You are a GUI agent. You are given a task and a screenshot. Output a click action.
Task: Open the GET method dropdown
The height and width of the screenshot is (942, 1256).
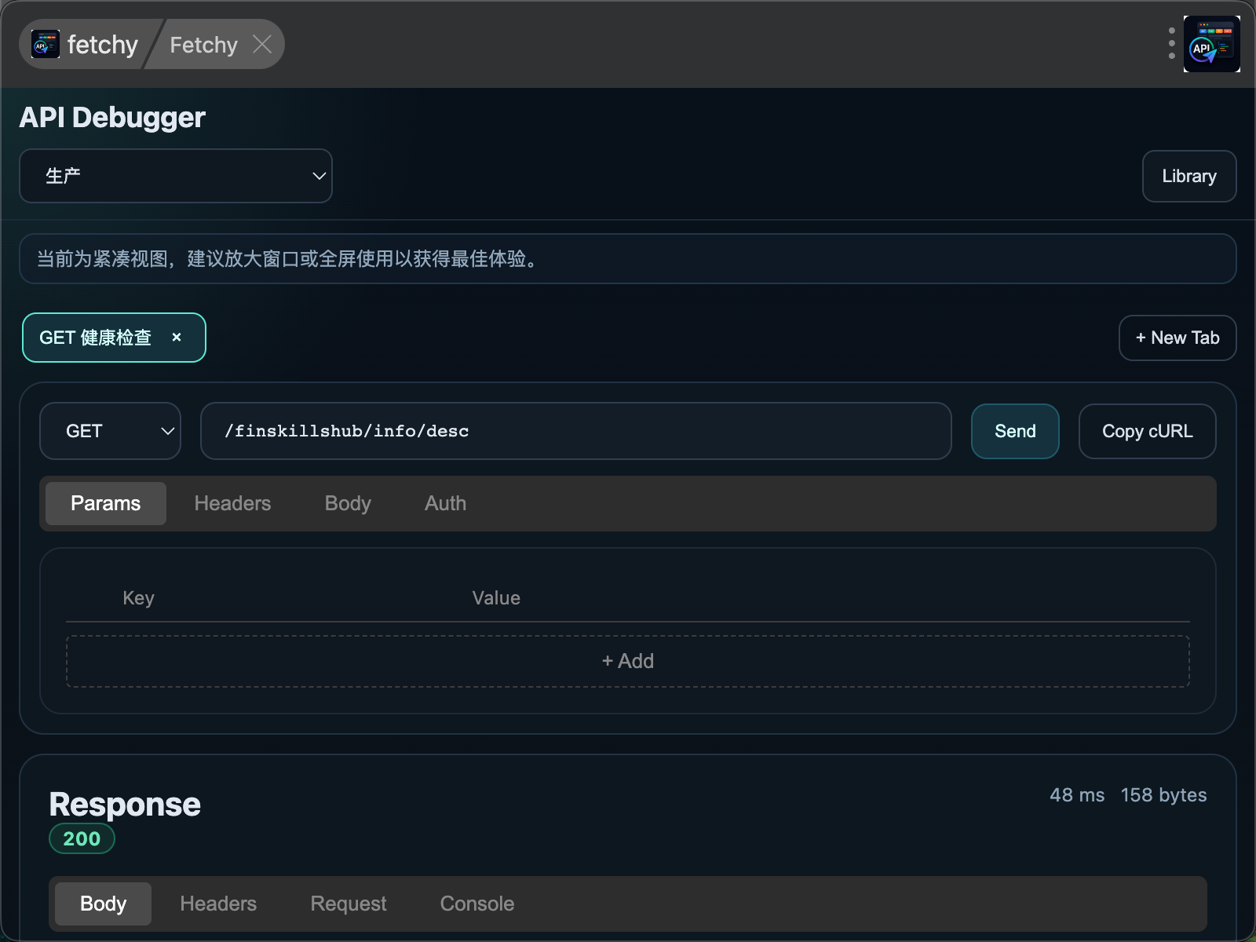(x=110, y=431)
